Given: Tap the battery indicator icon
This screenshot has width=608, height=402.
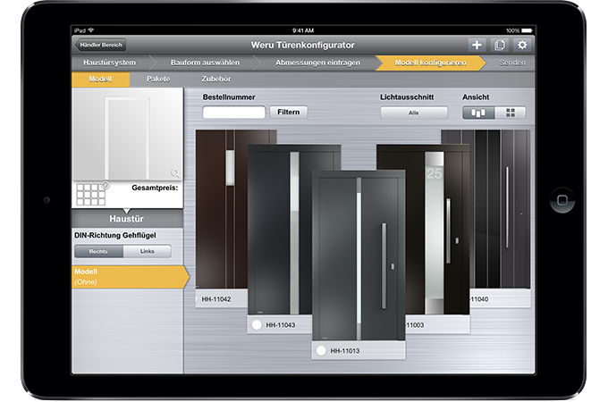Looking at the screenshot, I should [x=527, y=30].
